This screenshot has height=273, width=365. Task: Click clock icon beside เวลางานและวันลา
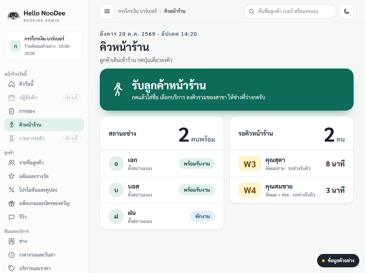[11, 255]
